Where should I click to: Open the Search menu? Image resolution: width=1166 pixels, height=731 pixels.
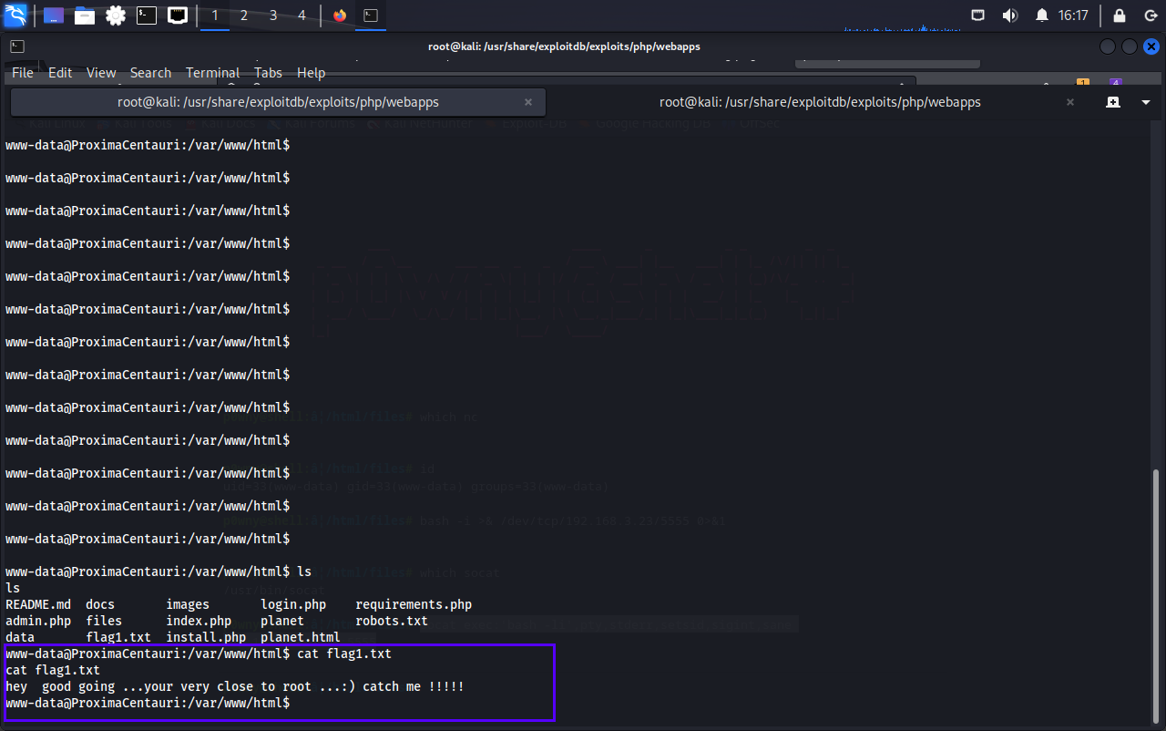coord(150,73)
